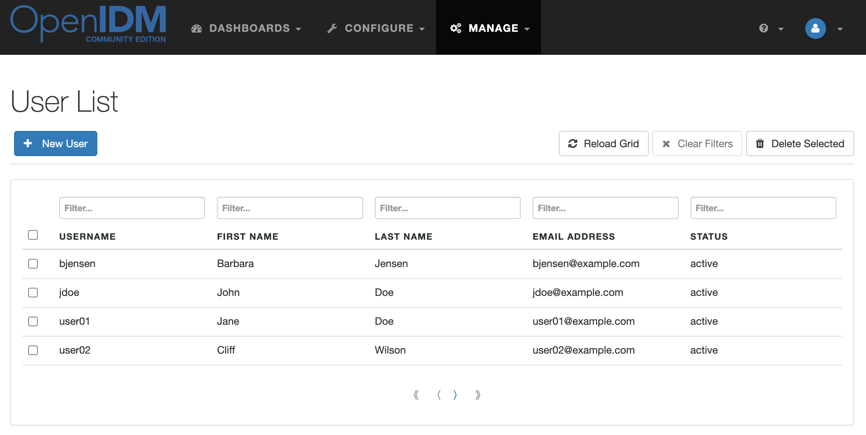Open the Configure dropdown menu

click(x=376, y=28)
